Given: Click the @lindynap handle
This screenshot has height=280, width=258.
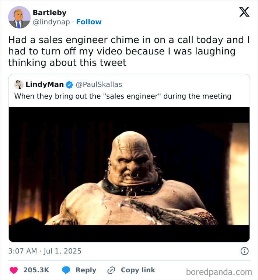Looking at the screenshot, I should coord(51,22).
